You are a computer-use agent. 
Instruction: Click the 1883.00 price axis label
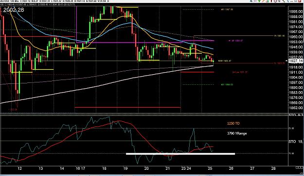pos(296,93)
